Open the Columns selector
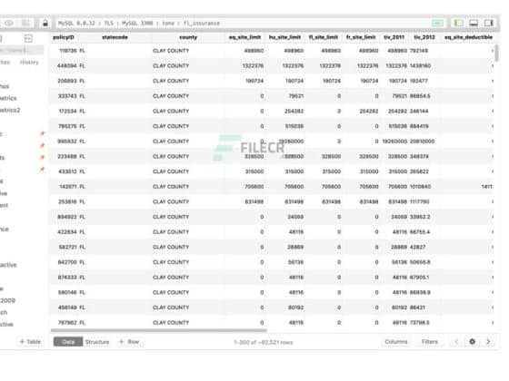The image size is (509, 381). coord(396,342)
